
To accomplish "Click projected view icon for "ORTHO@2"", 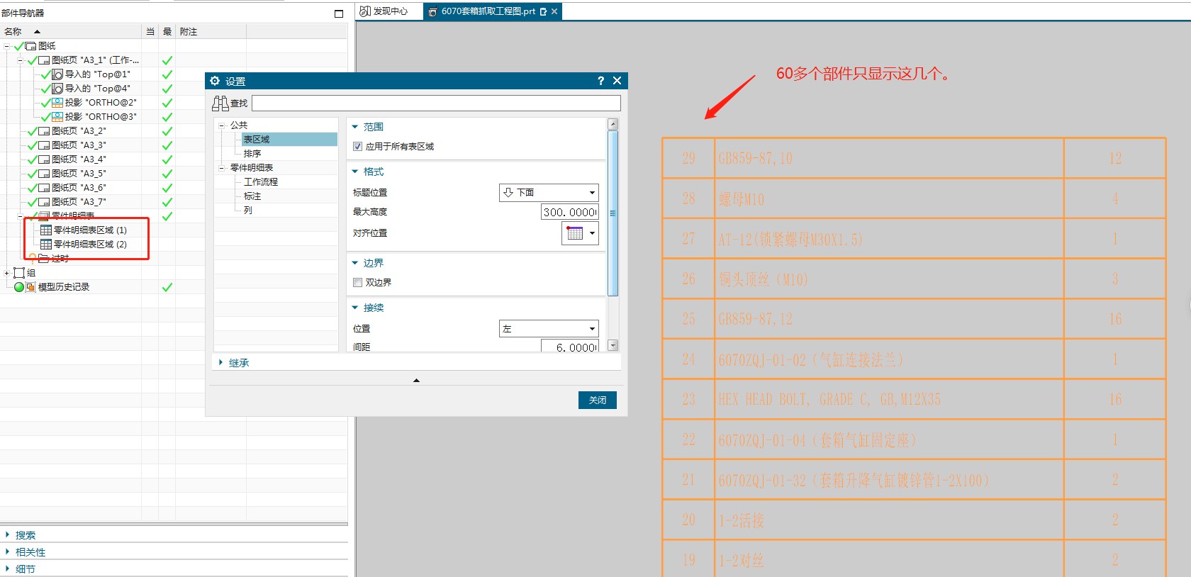I will (x=57, y=103).
